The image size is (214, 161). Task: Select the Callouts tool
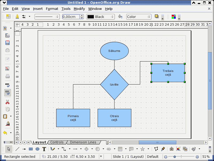131,149
